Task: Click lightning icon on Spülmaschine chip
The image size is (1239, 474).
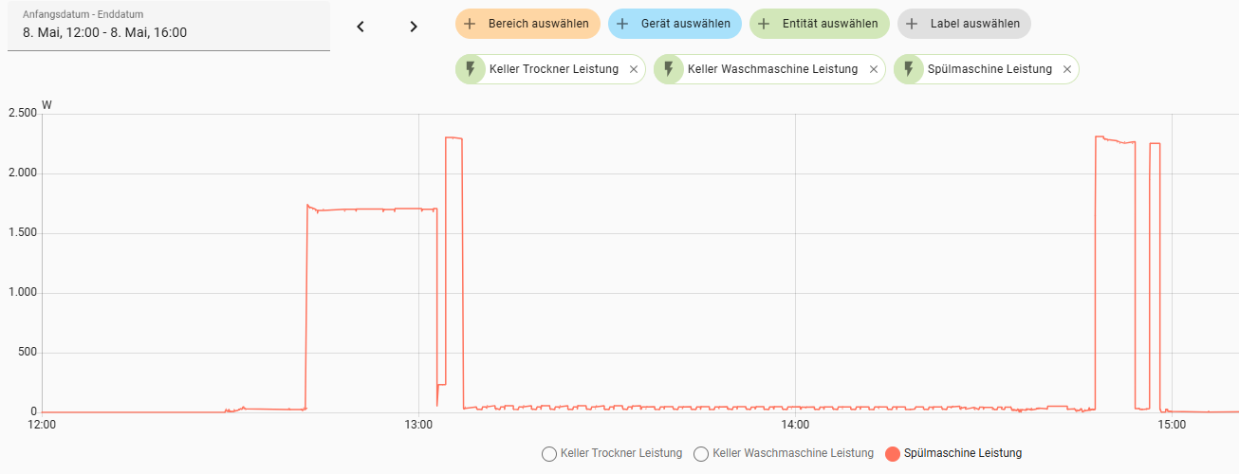Action: click(x=908, y=69)
